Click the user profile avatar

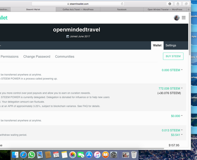point(177,18)
